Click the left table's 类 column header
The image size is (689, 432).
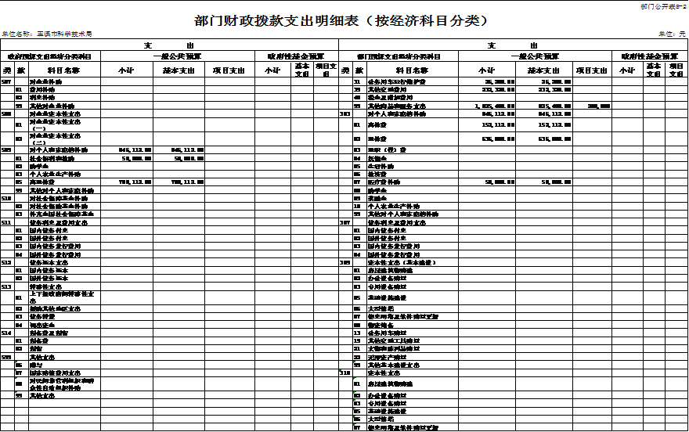[x=6, y=70]
